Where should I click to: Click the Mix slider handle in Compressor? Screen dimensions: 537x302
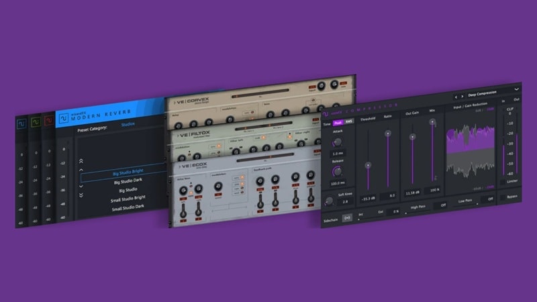coord(432,121)
